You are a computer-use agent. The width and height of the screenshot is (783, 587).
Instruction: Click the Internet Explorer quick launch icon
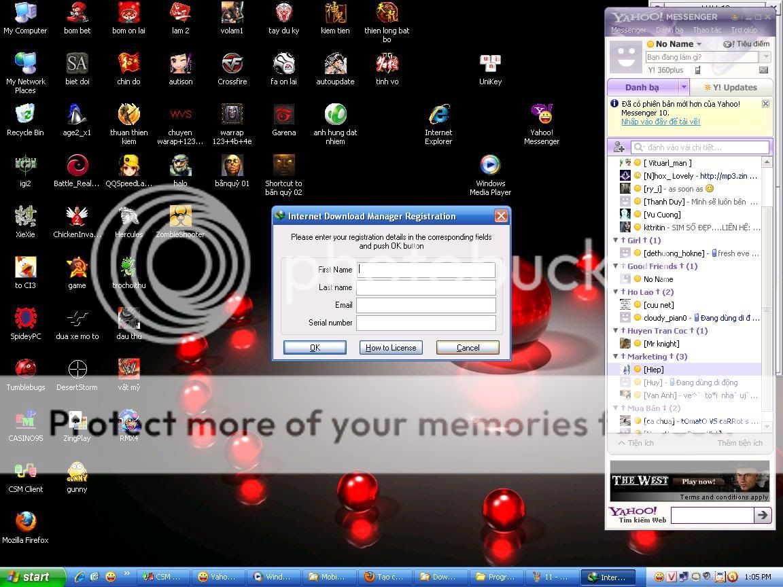click(x=80, y=577)
